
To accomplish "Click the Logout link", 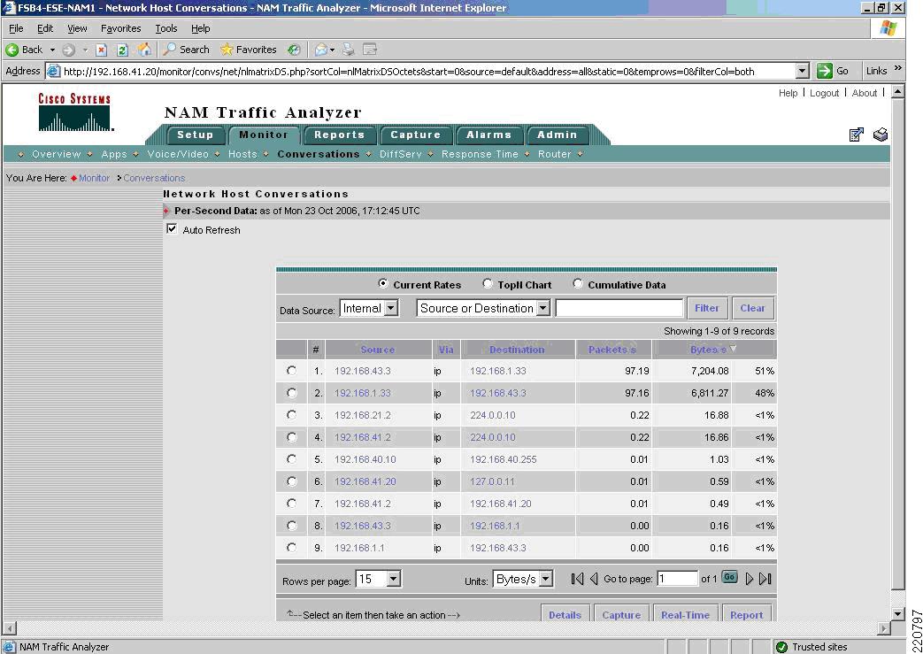I will pyautogui.click(x=824, y=93).
